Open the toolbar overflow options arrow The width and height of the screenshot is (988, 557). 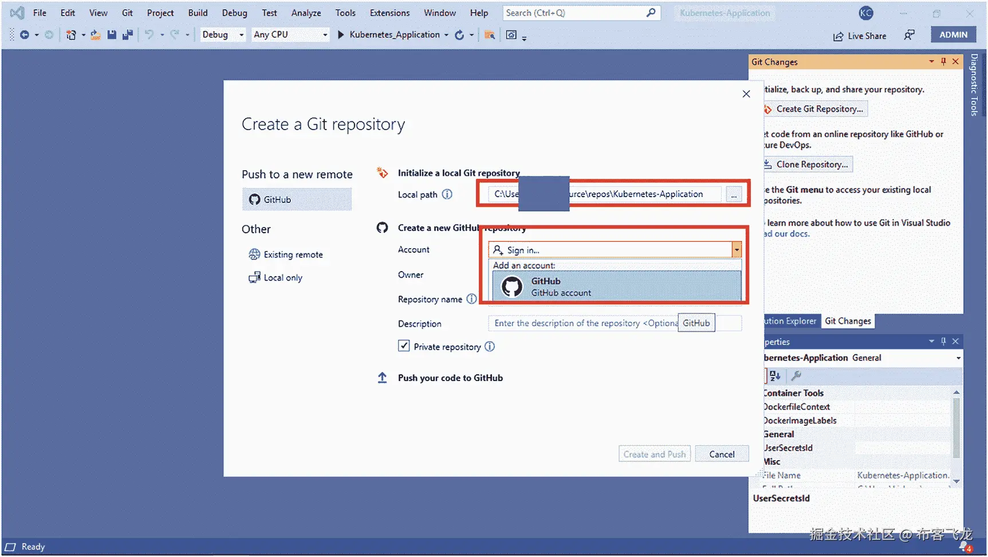(524, 38)
